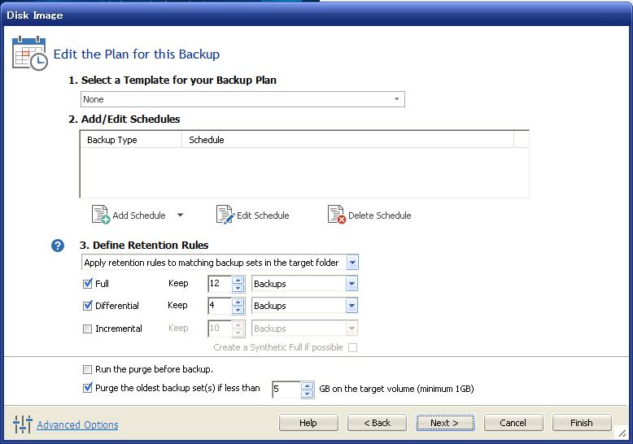The width and height of the screenshot is (633, 444).
Task: Open retention rules help question mark
Action: 58,246
